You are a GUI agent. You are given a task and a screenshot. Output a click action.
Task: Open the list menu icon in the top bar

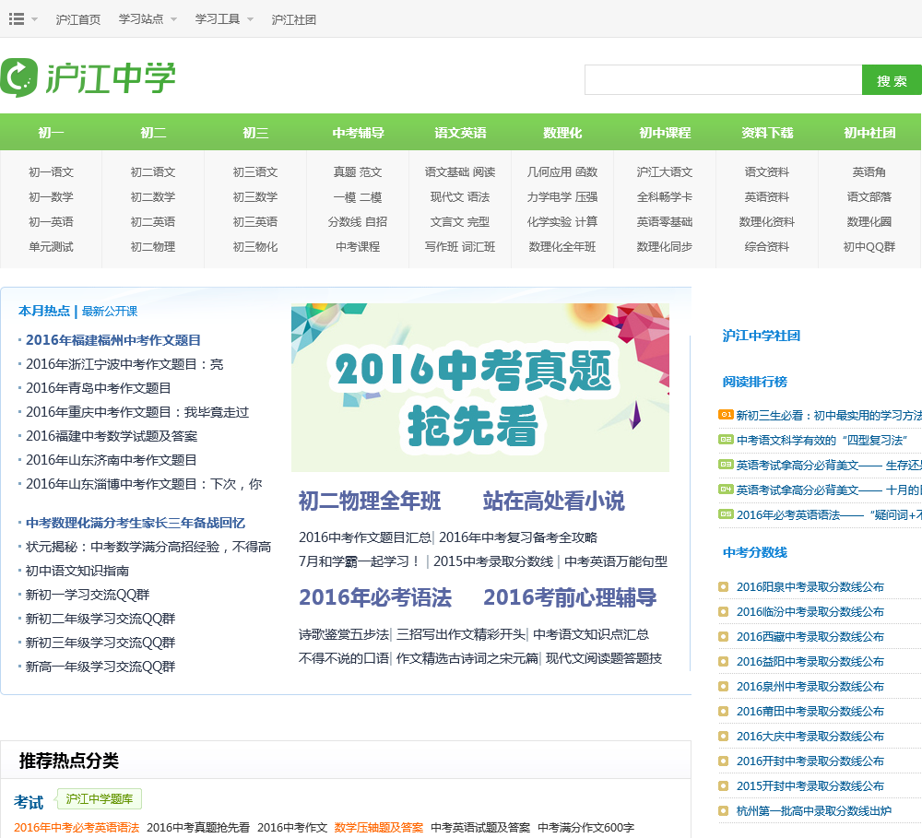(17, 19)
